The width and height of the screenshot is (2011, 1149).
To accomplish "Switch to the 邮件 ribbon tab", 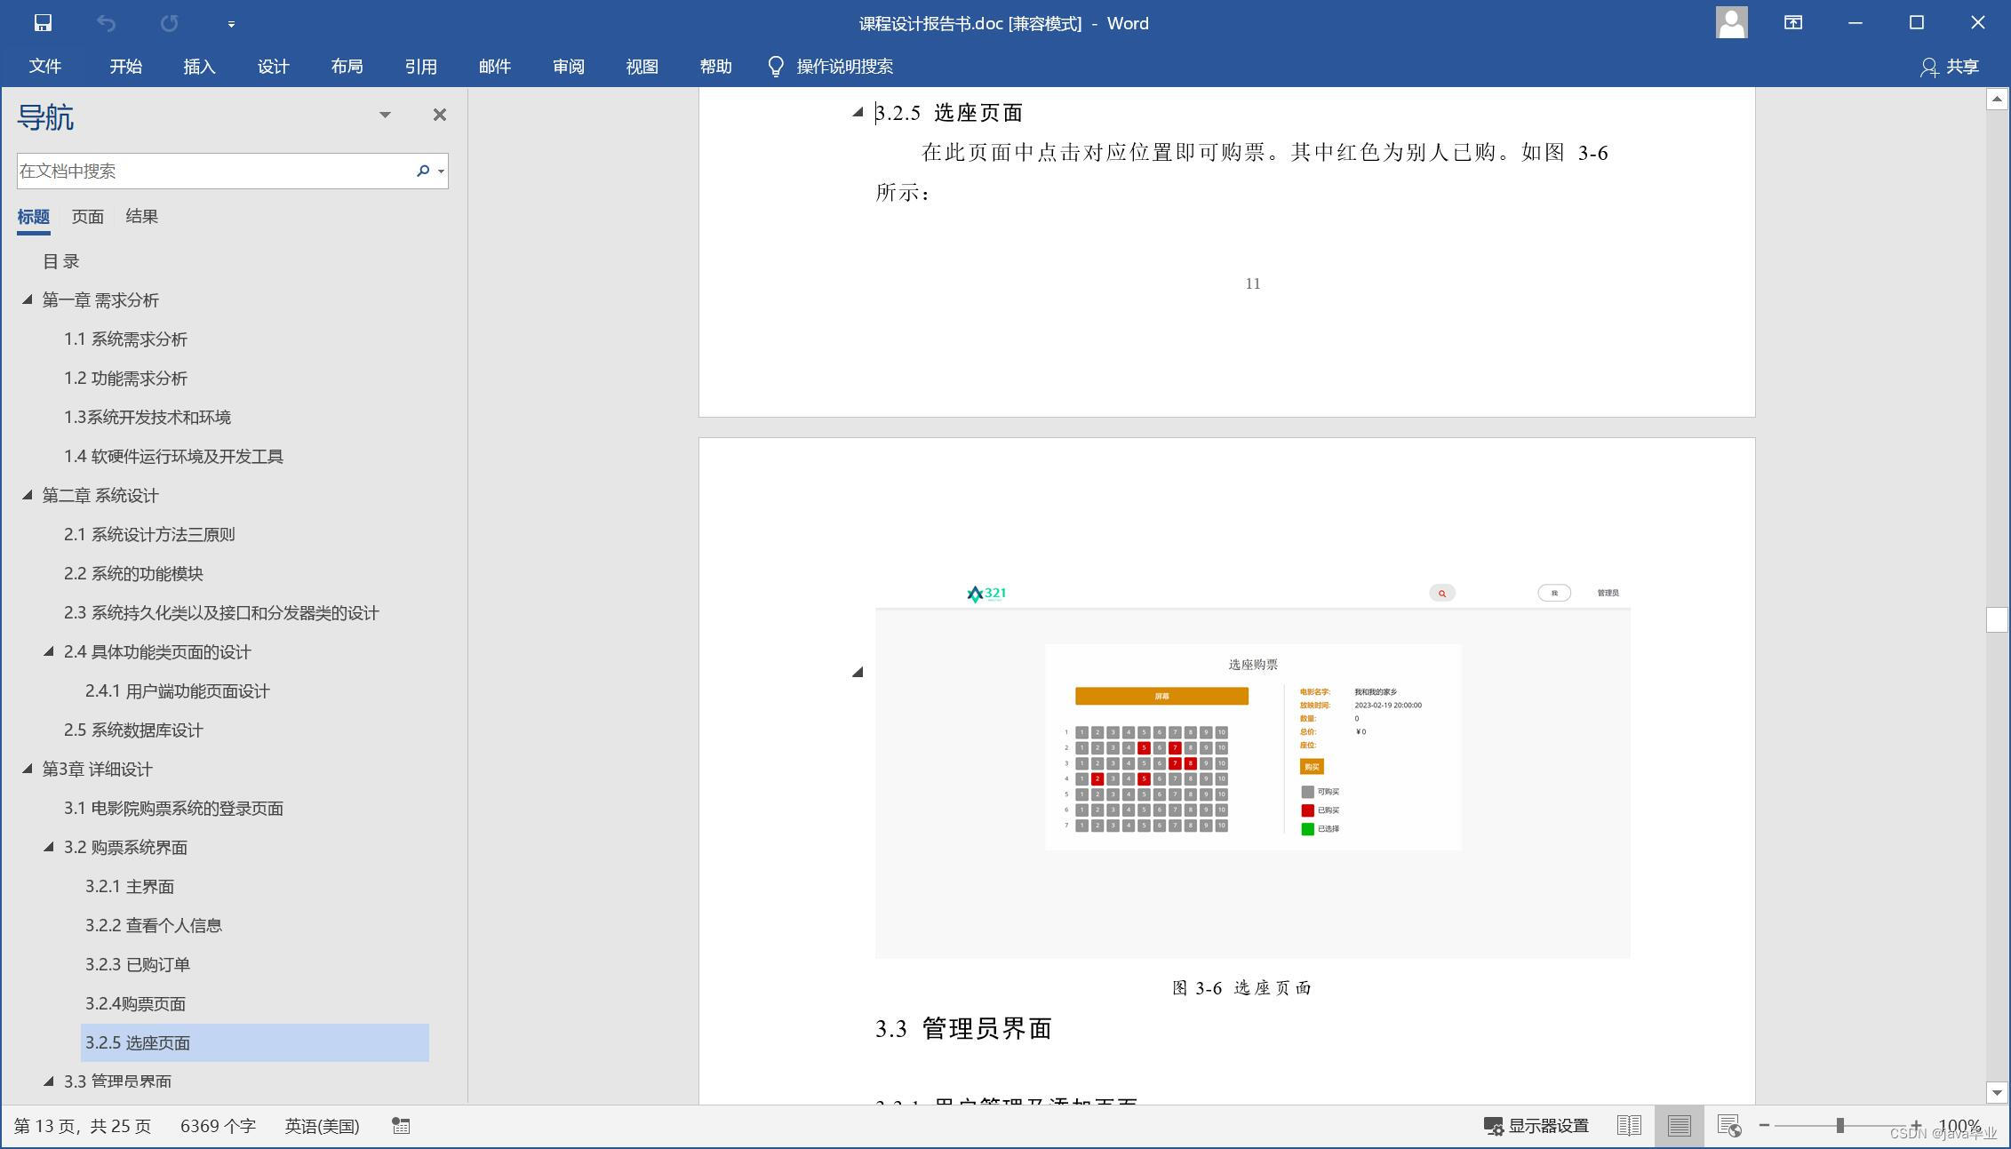I will [495, 67].
